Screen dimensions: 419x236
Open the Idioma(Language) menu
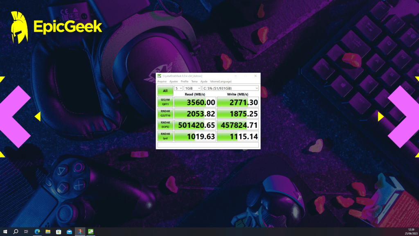point(221,82)
